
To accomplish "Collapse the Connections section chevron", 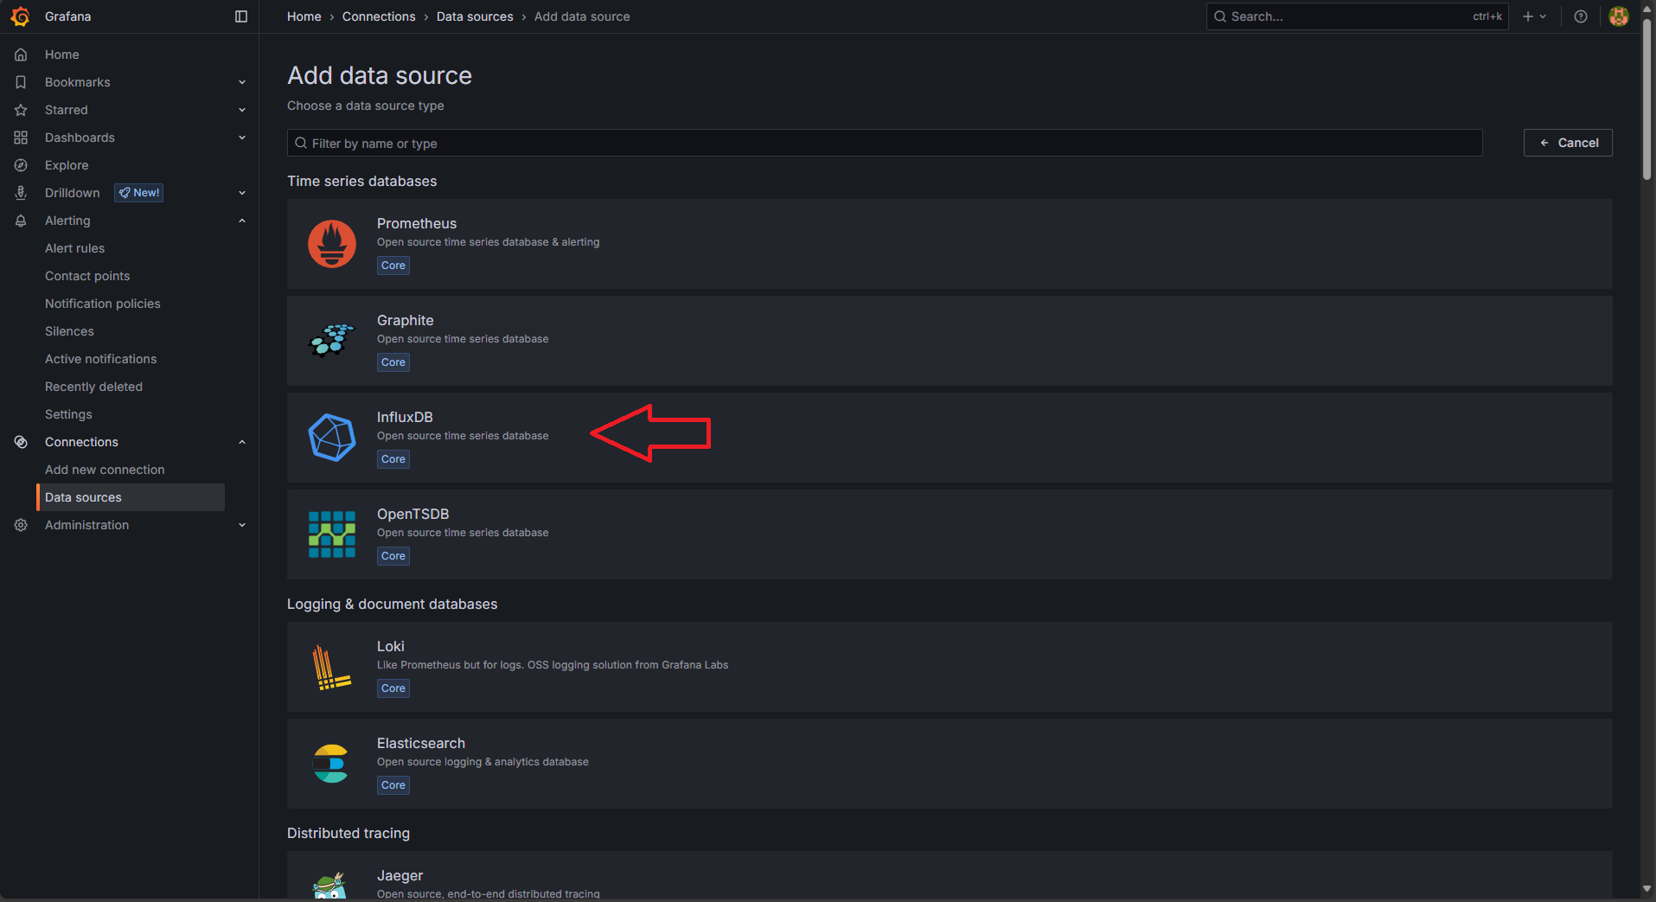I will (242, 442).
